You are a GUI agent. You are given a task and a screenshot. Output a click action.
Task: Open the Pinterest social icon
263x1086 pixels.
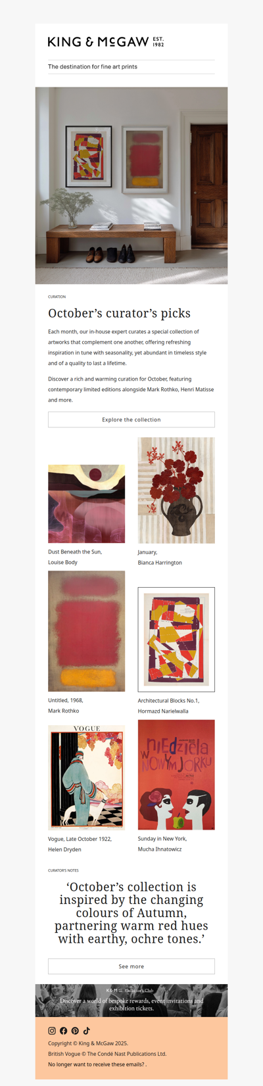point(75,1031)
